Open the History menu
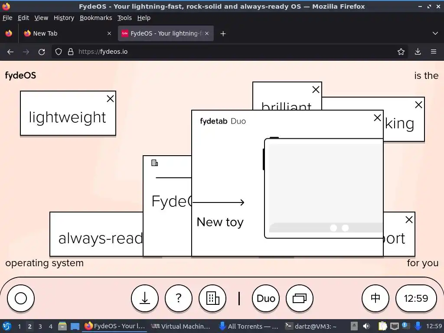Viewport: 444px width, 333px height. click(x=64, y=18)
